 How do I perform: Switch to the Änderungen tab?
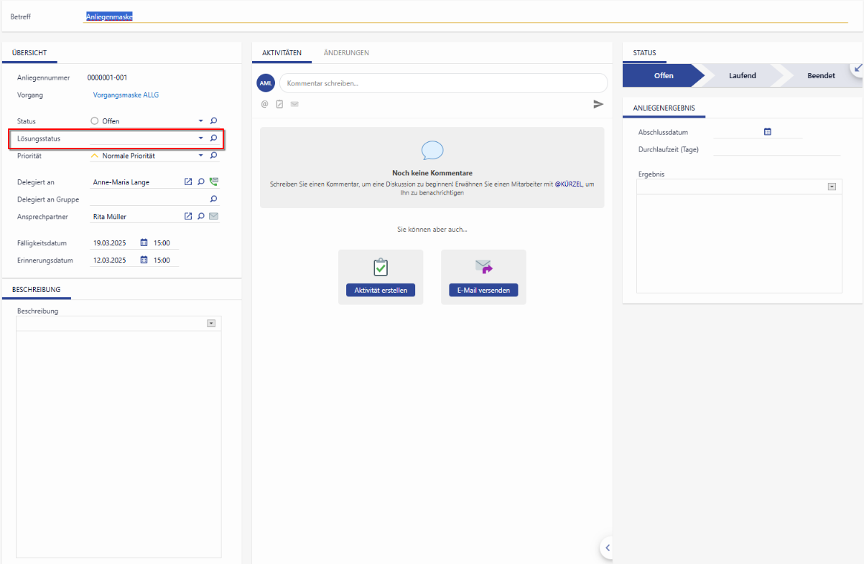pyautogui.click(x=346, y=53)
